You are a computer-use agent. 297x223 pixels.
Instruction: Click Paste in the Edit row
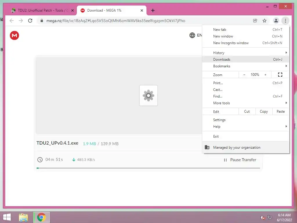281,111
